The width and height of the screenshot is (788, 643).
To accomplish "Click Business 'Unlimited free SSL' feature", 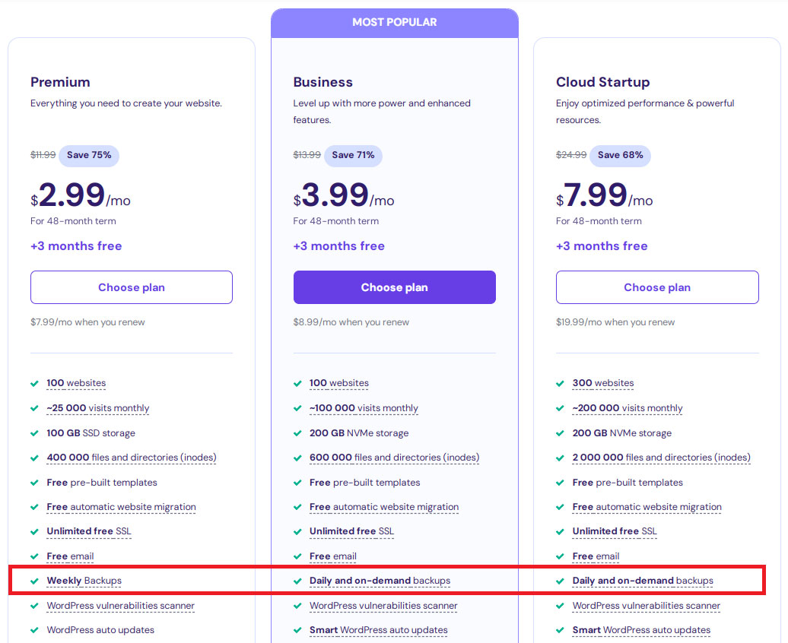I will 351,531.
